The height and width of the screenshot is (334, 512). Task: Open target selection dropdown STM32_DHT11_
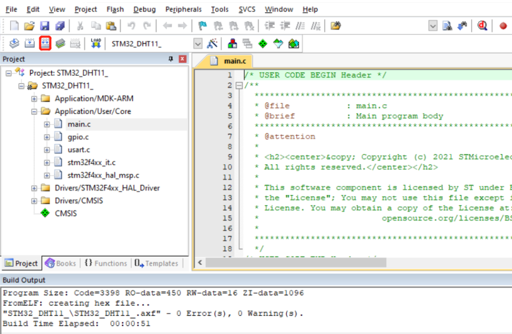(x=198, y=44)
